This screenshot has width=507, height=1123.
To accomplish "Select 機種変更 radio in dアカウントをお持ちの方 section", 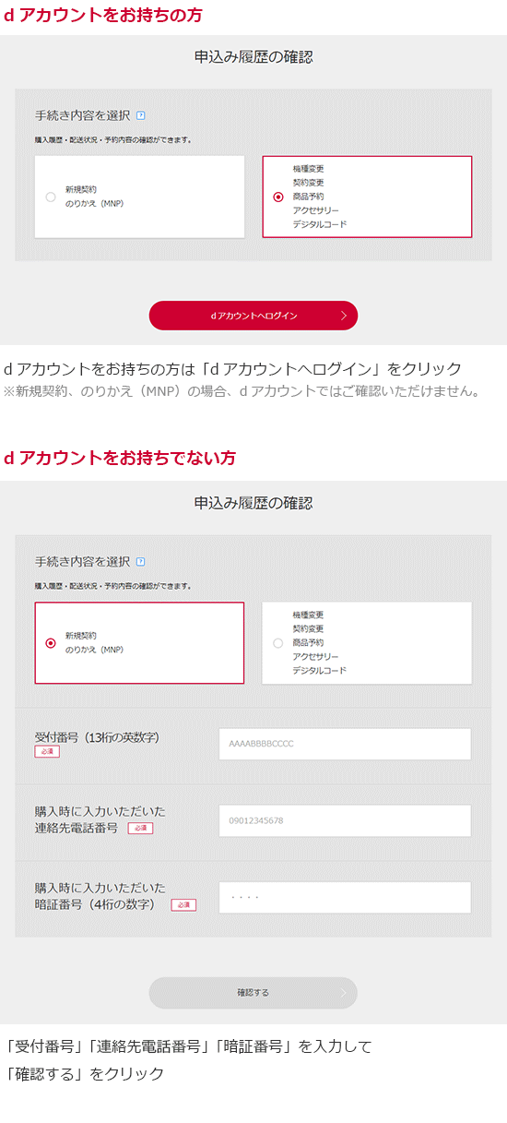I will [x=277, y=197].
